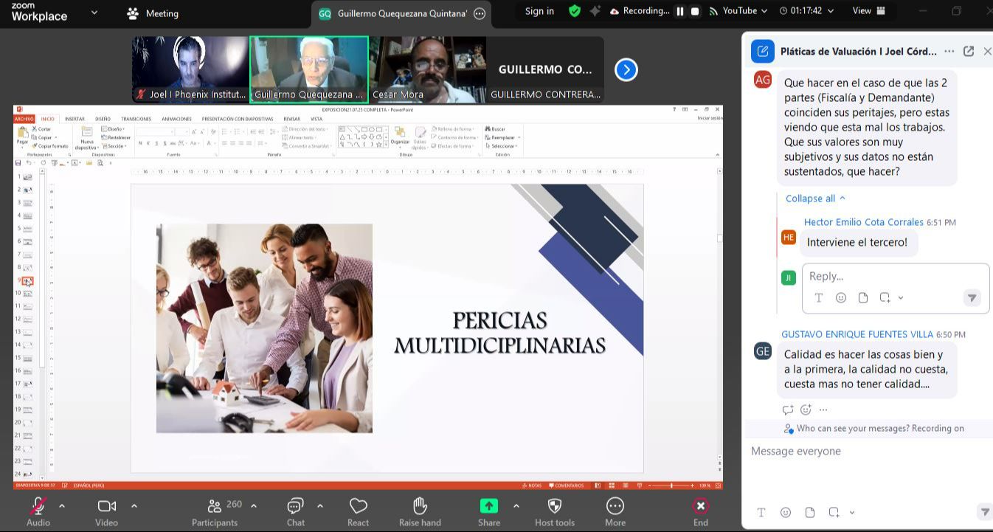Raise hand in the meeting

[420, 511]
